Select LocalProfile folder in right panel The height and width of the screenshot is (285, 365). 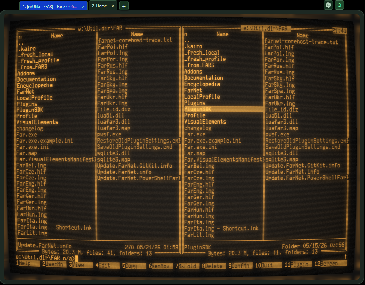pyautogui.click(x=202, y=97)
